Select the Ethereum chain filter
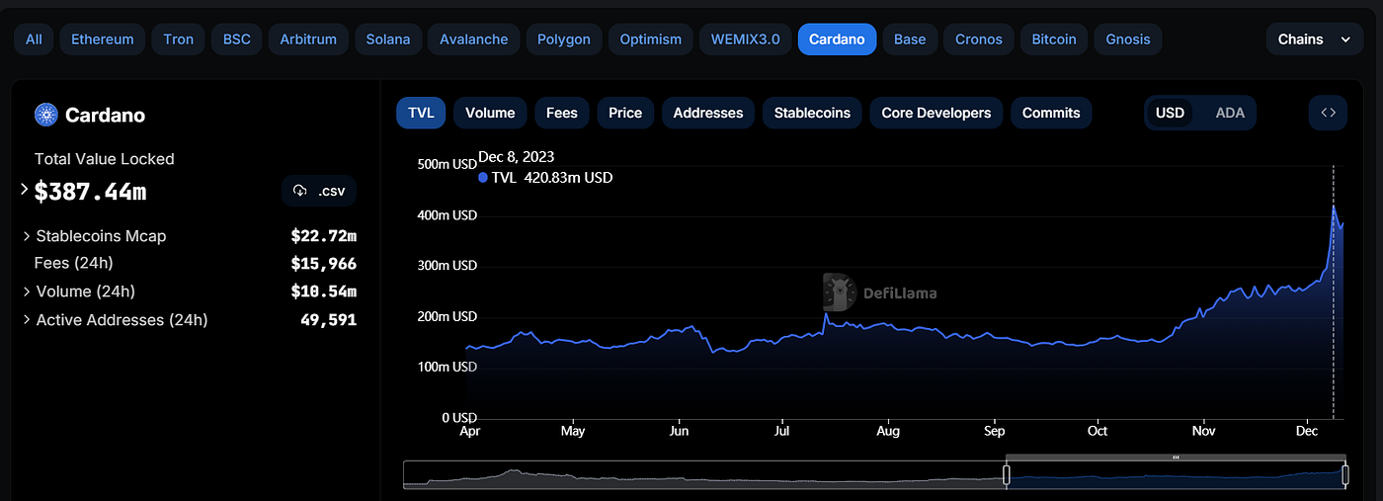 click(x=103, y=40)
